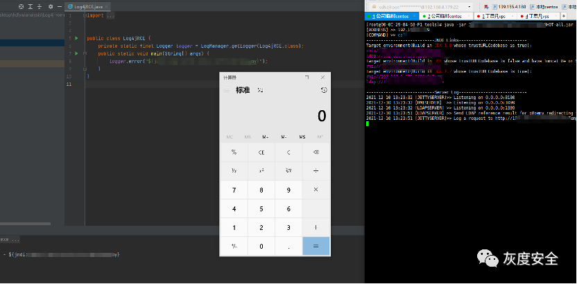Click digit 8 in Calculator
Viewport: 577px width, 284px height.
[261, 190]
